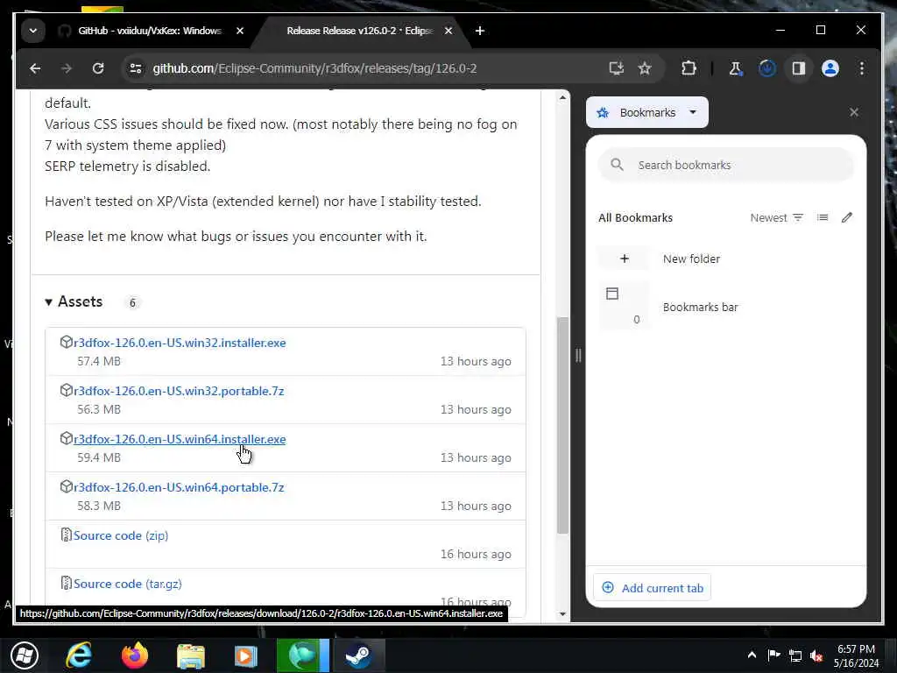Click the edit bookmarks pencil icon
This screenshot has width=897, height=673.
click(x=847, y=218)
